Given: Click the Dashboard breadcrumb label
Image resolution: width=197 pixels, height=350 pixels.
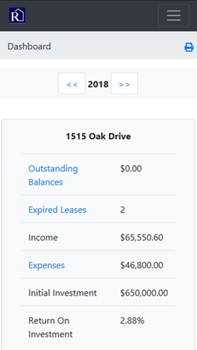Looking at the screenshot, I should [29, 46].
